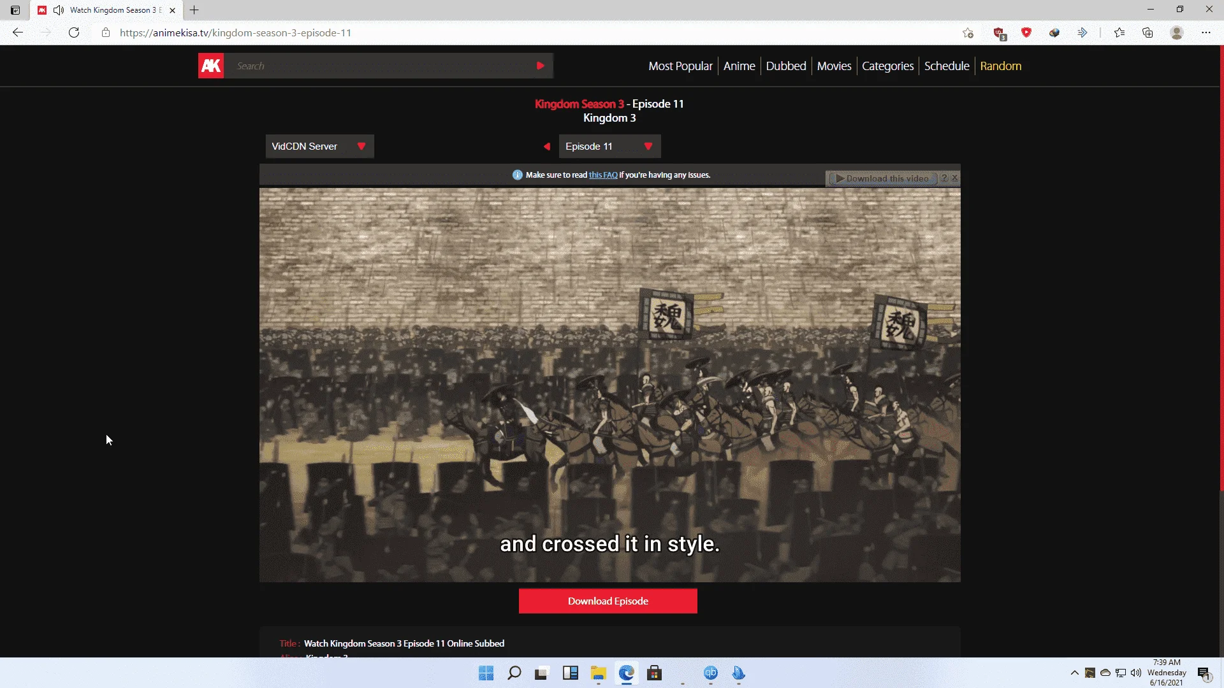Open the tab actions menu icon

pyautogui.click(x=15, y=10)
